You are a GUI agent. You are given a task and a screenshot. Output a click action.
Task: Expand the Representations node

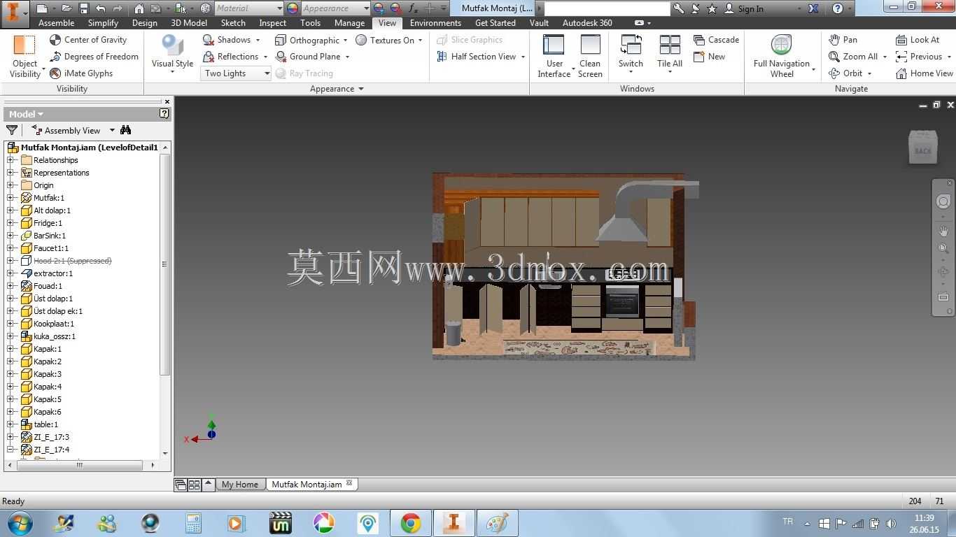pyautogui.click(x=10, y=173)
